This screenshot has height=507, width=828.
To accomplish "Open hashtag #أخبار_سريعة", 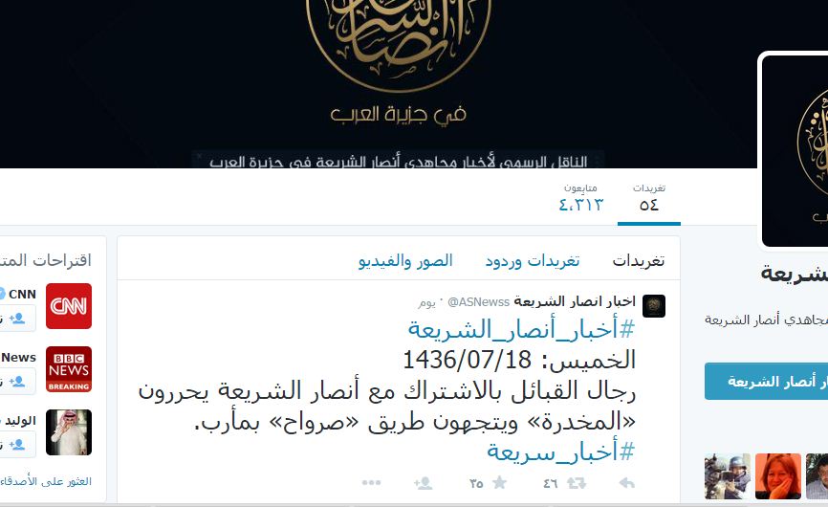I will [x=561, y=452].
